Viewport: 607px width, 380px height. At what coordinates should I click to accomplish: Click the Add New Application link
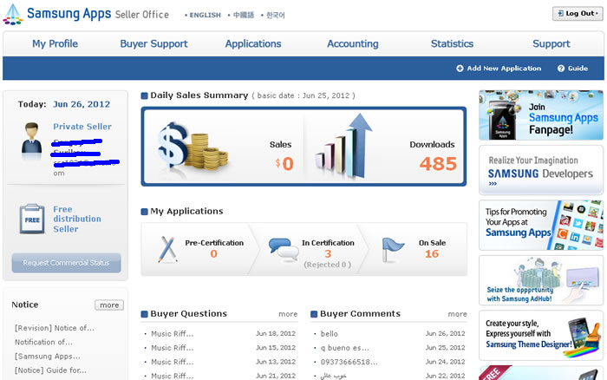pos(504,69)
